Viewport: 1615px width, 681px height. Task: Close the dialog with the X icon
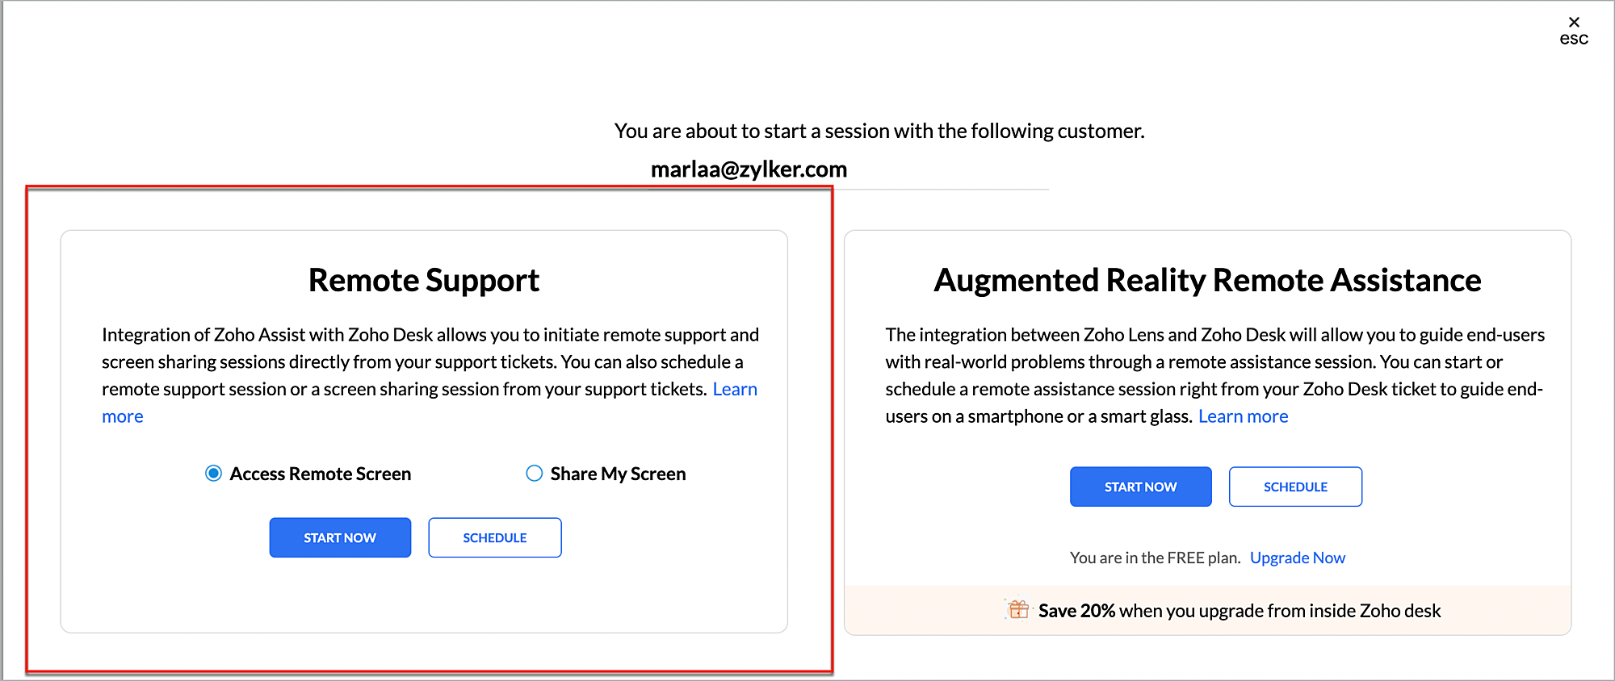[1574, 22]
